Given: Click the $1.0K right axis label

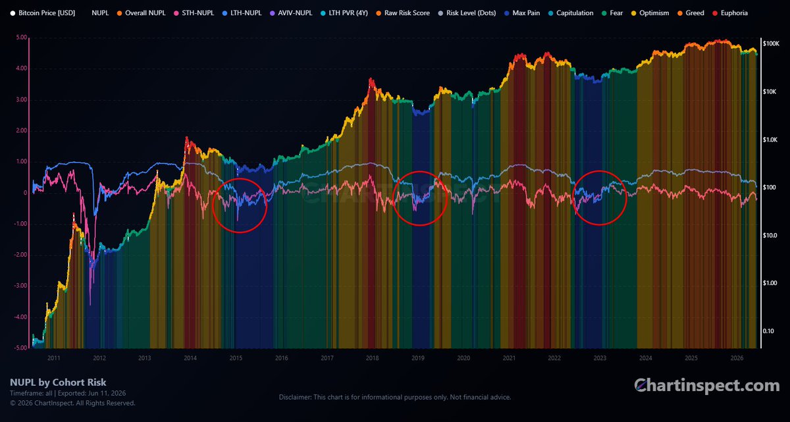Looking at the screenshot, I should click(x=771, y=140).
